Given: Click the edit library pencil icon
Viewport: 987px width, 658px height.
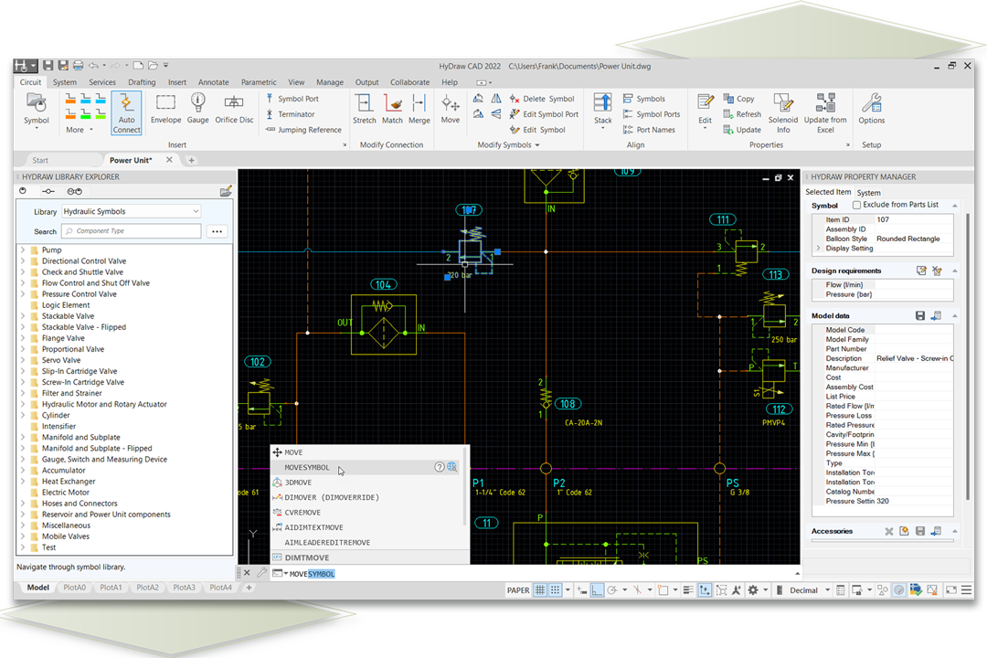Looking at the screenshot, I should click(226, 191).
